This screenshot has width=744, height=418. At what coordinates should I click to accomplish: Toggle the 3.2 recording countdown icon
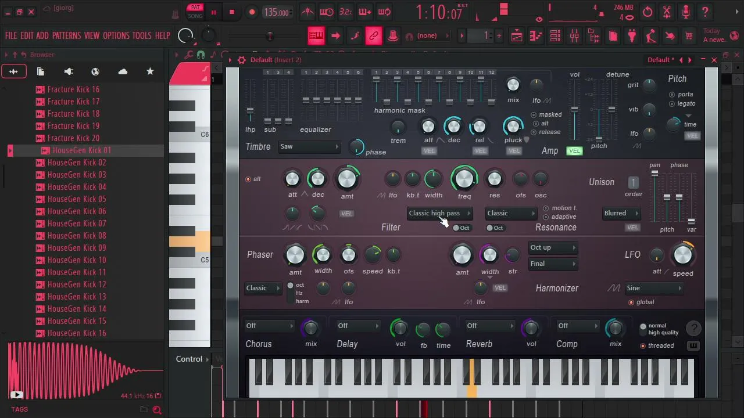coord(346,12)
